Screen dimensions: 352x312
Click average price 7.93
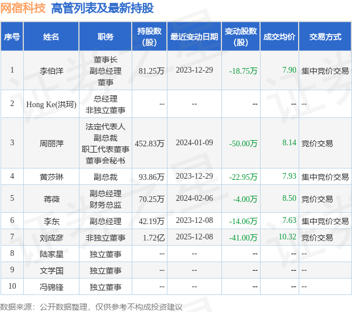[290, 176]
